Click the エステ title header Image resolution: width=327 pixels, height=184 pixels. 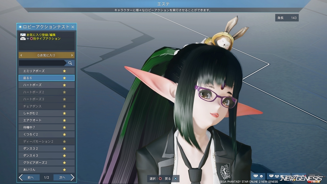click(163, 4)
